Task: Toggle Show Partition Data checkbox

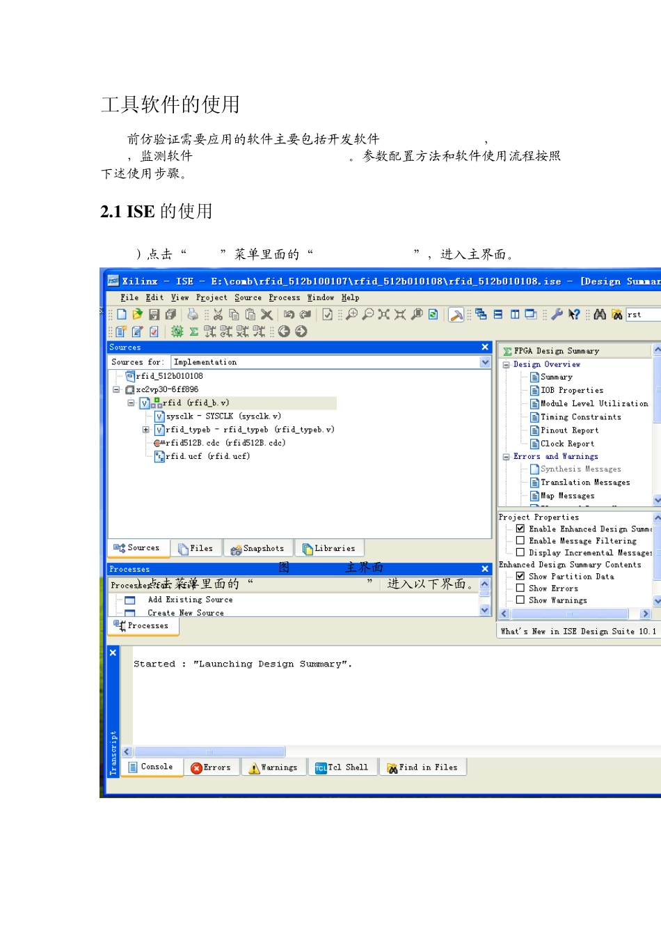Action: (x=520, y=576)
